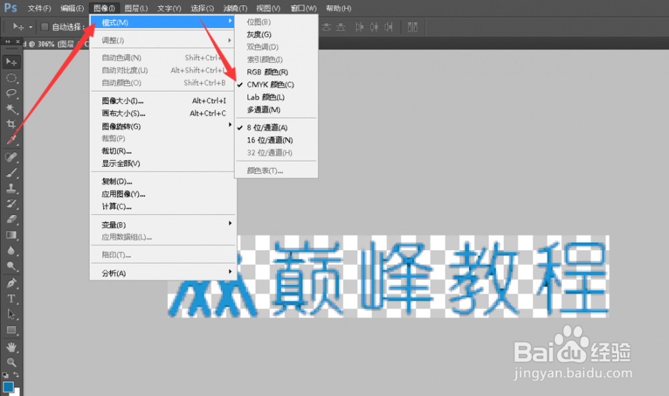This screenshot has height=396, width=669.
Task: Select the Hand tool
Action: pos(11,346)
